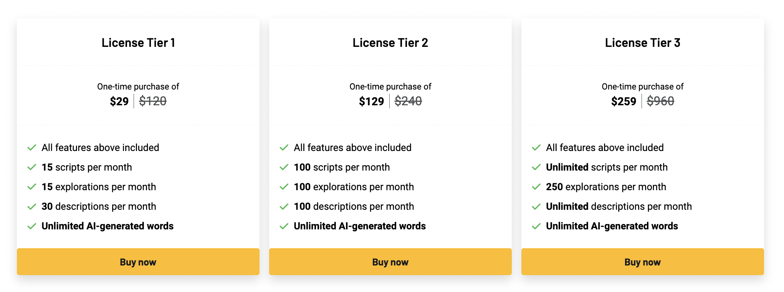The height and width of the screenshot is (292, 784).
Task: Click checkmark beside 100 descriptions per month
Action: click(x=284, y=207)
